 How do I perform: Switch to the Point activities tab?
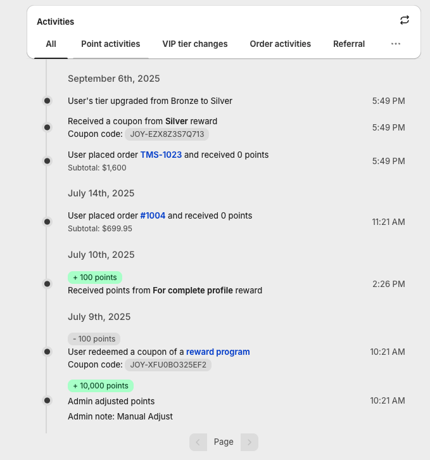click(111, 44)
